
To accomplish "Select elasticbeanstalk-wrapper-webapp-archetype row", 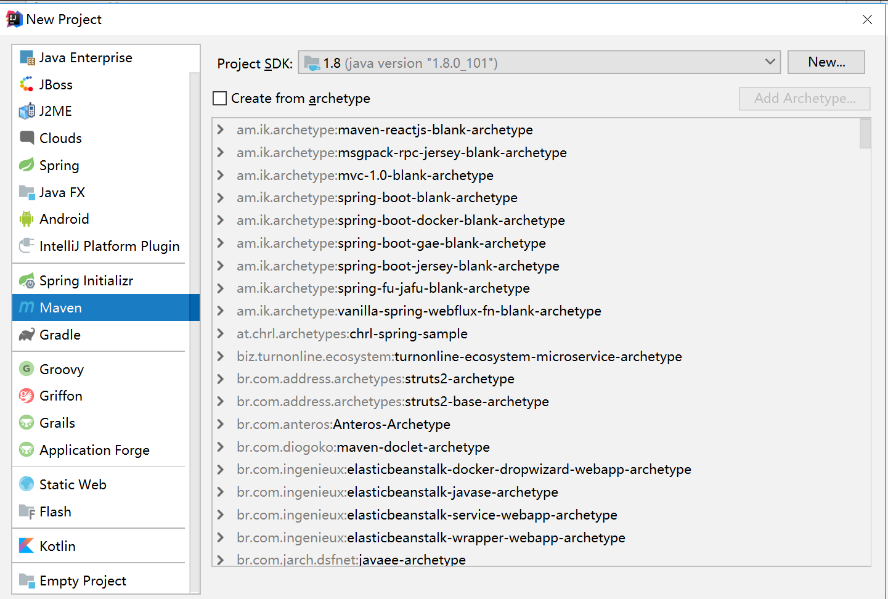I will click(x=536, y=538).
